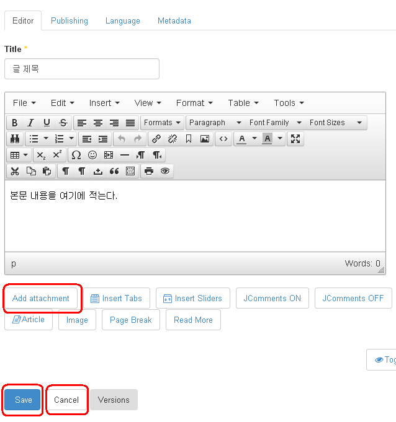Toggle underline formatting
This screenshot has height=422, width=396.
coord(47,123)
